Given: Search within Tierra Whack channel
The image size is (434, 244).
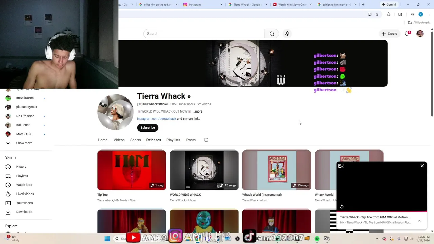Looking at the screenshot, I should pyautogui.click(x=206, y=140).
